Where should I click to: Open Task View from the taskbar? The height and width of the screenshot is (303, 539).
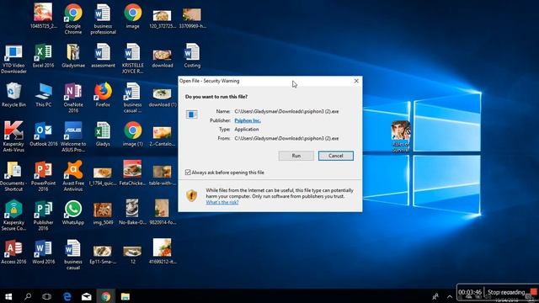point(47,296)
